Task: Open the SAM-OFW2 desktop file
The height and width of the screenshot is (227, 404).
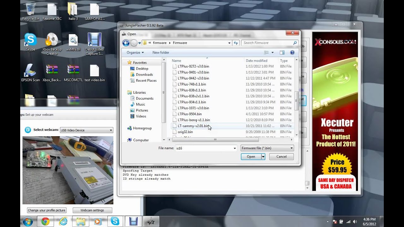Action: pos(95,12)
